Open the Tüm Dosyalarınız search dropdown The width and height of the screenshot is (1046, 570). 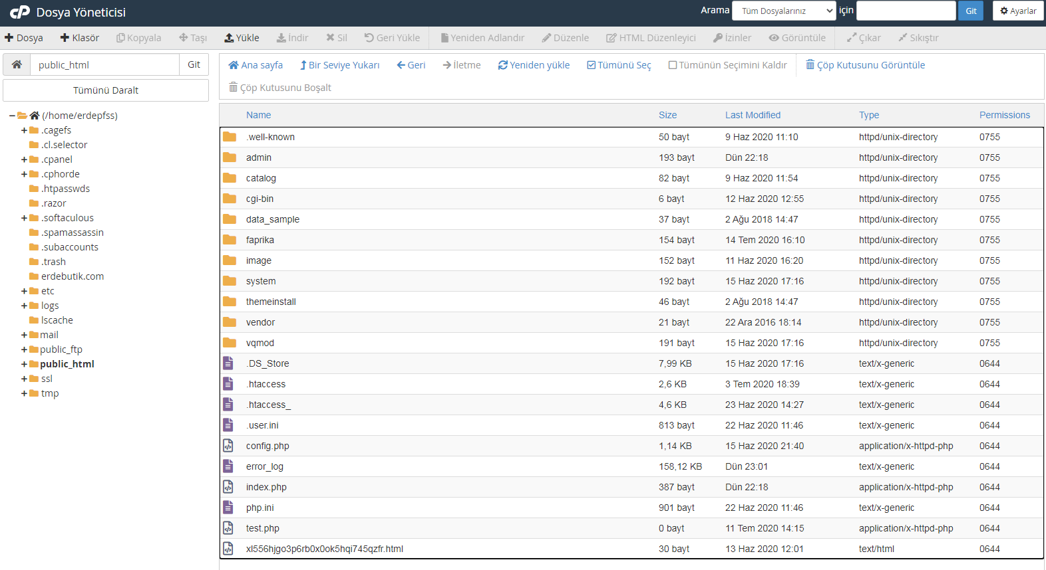[784, 11]
